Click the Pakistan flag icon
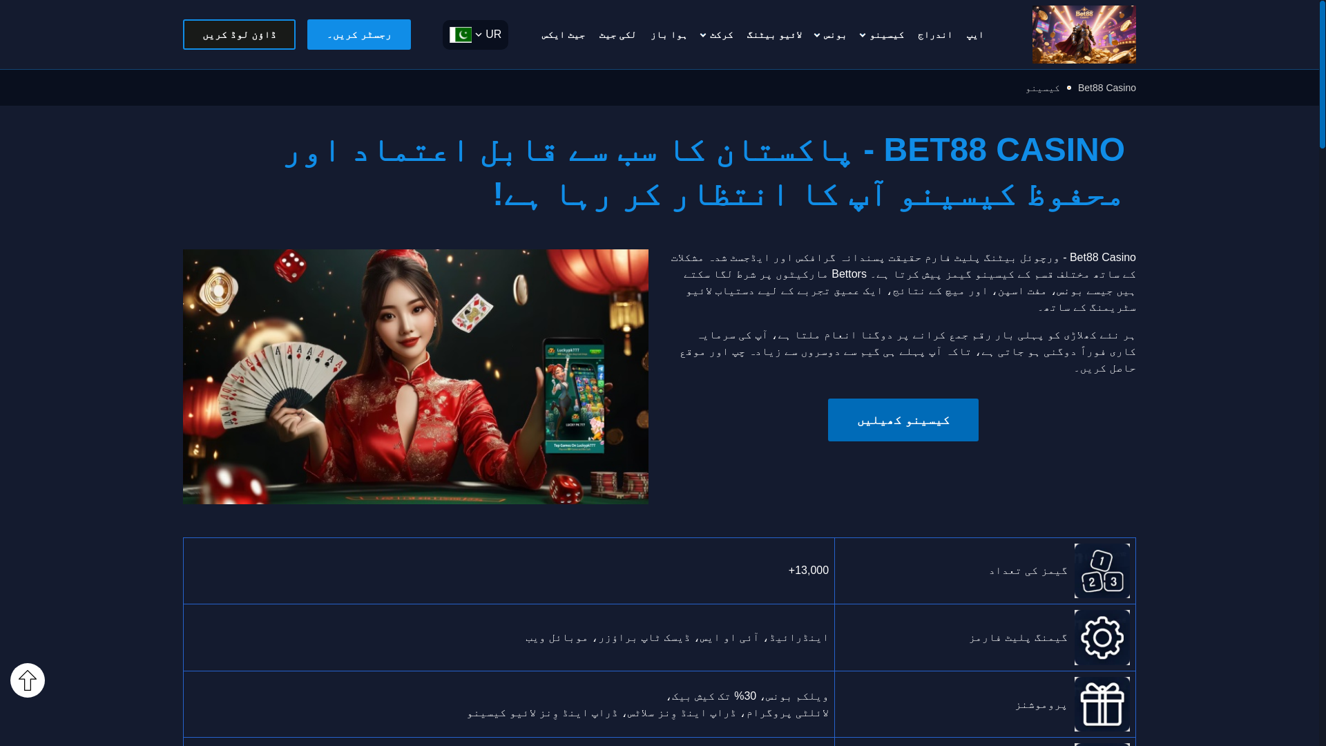This screenshot has width=1326, height=746. (461, 35)
